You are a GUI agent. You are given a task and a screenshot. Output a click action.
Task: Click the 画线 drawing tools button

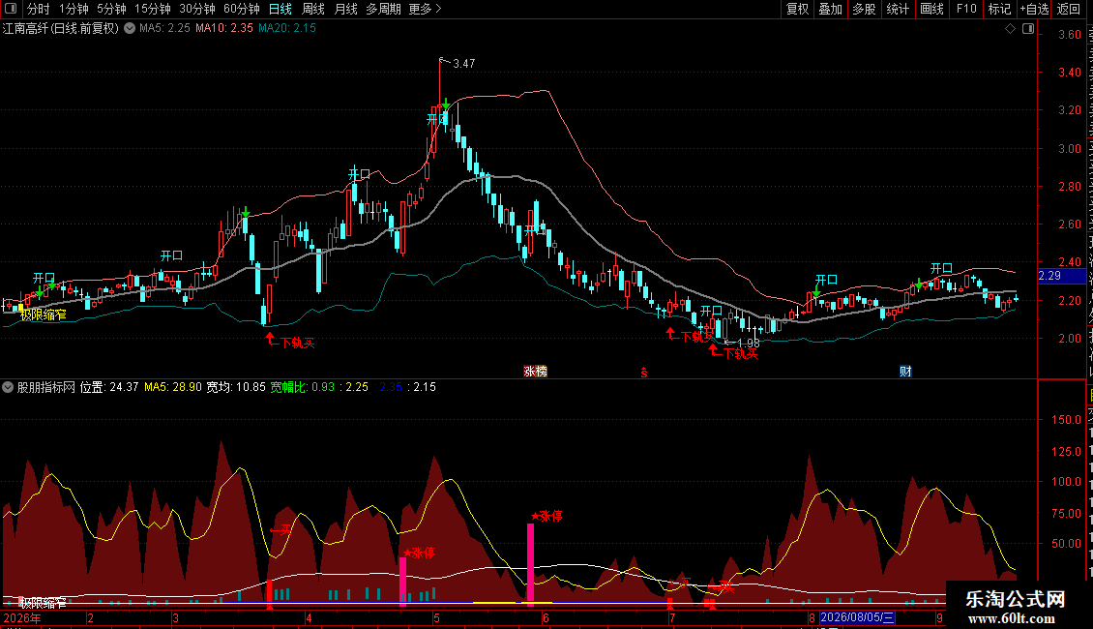[x=931, y=9]
